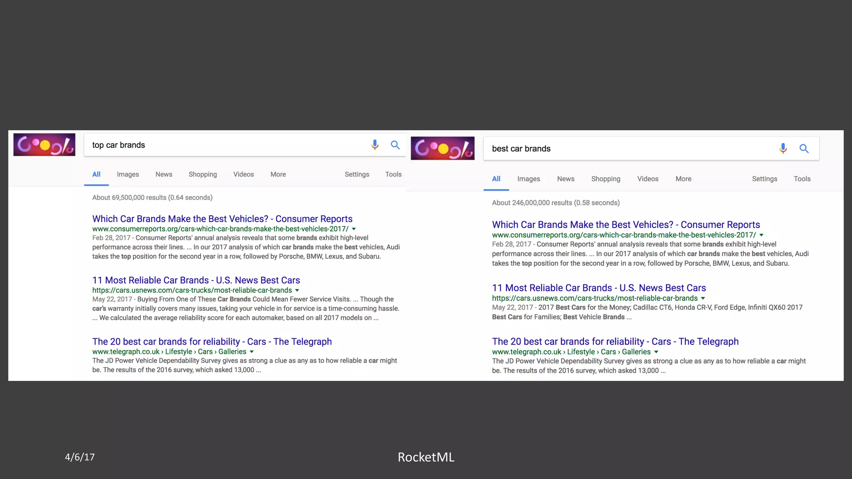852x479 pixels.
Task: Expand arrow beside cars.usnews.com URL, right results
Action: [703, 299]
